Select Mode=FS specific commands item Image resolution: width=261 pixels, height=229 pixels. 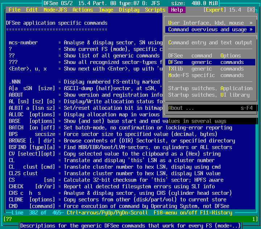[x=210, y=75]
